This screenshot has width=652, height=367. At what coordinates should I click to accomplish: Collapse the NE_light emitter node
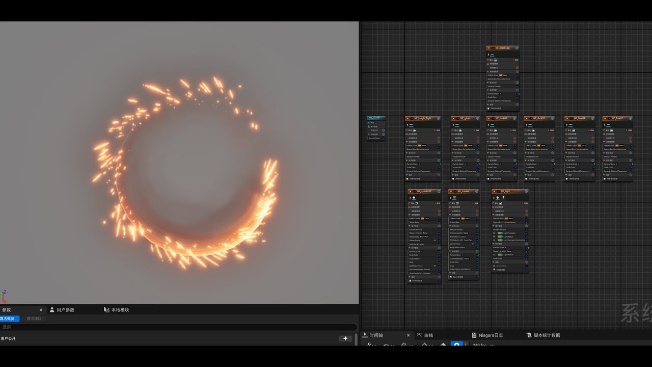pos(495,191)
